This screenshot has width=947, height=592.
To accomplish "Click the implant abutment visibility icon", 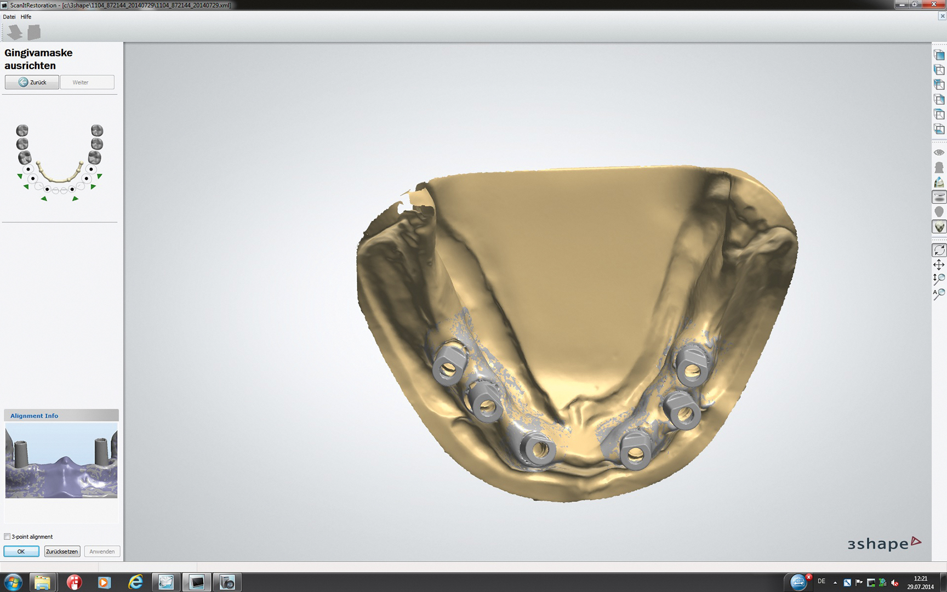I will click(939, 183).
